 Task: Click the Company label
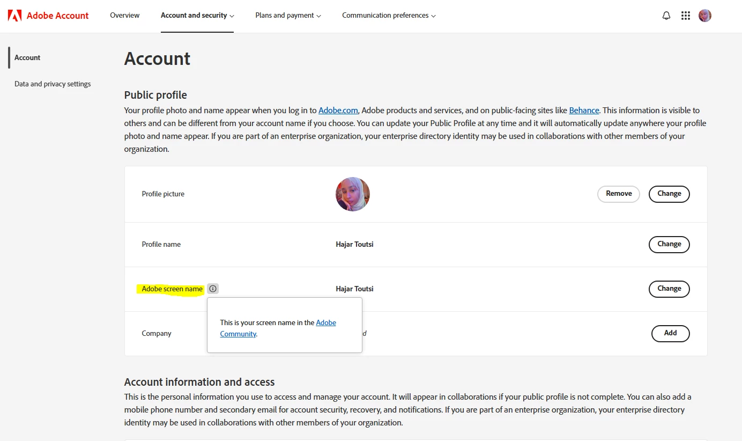[x=157, y=333]
